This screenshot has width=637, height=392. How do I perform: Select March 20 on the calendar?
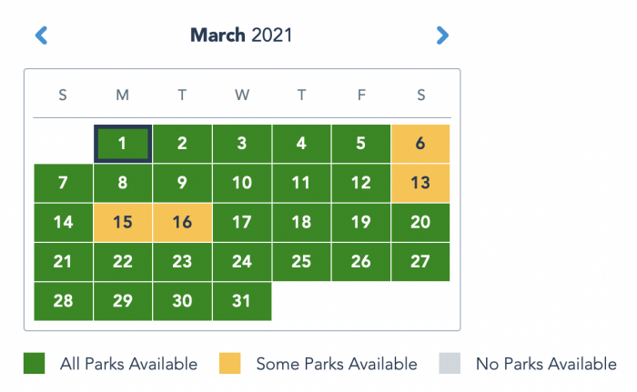[420, 222]
